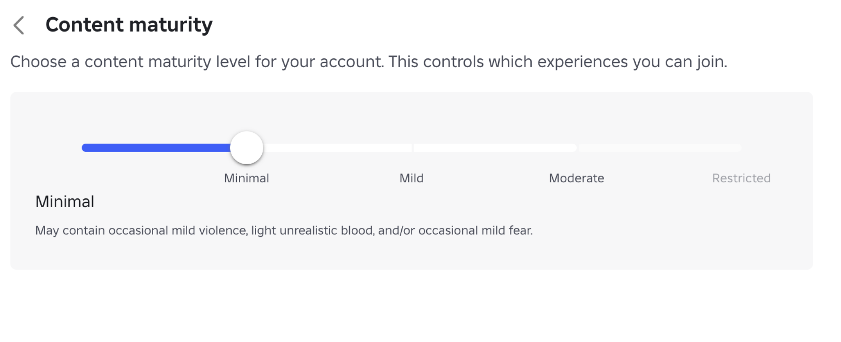Click the Moderate label under the slider
The height and width of the screenshot is (342, 841).
[x=576, y=178]
